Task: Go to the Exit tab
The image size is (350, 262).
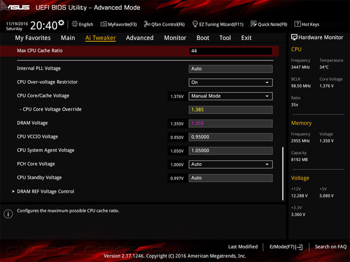Action: point(246,38)
